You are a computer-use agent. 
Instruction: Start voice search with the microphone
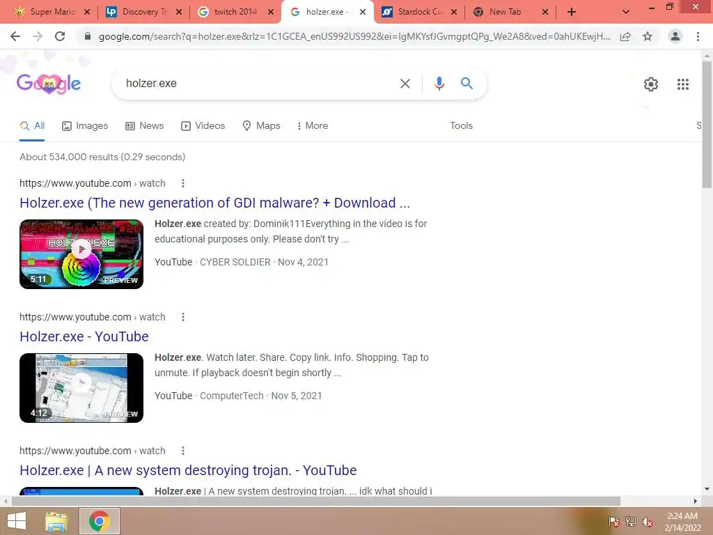coord(439,84)
